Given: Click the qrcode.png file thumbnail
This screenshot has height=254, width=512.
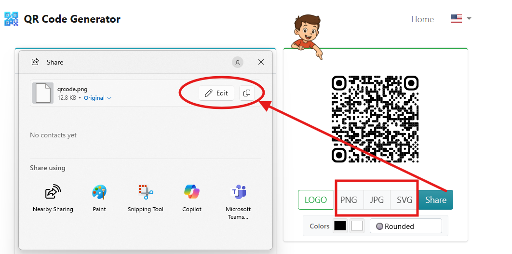Looking at the screenshot, I should click(43, 93).
